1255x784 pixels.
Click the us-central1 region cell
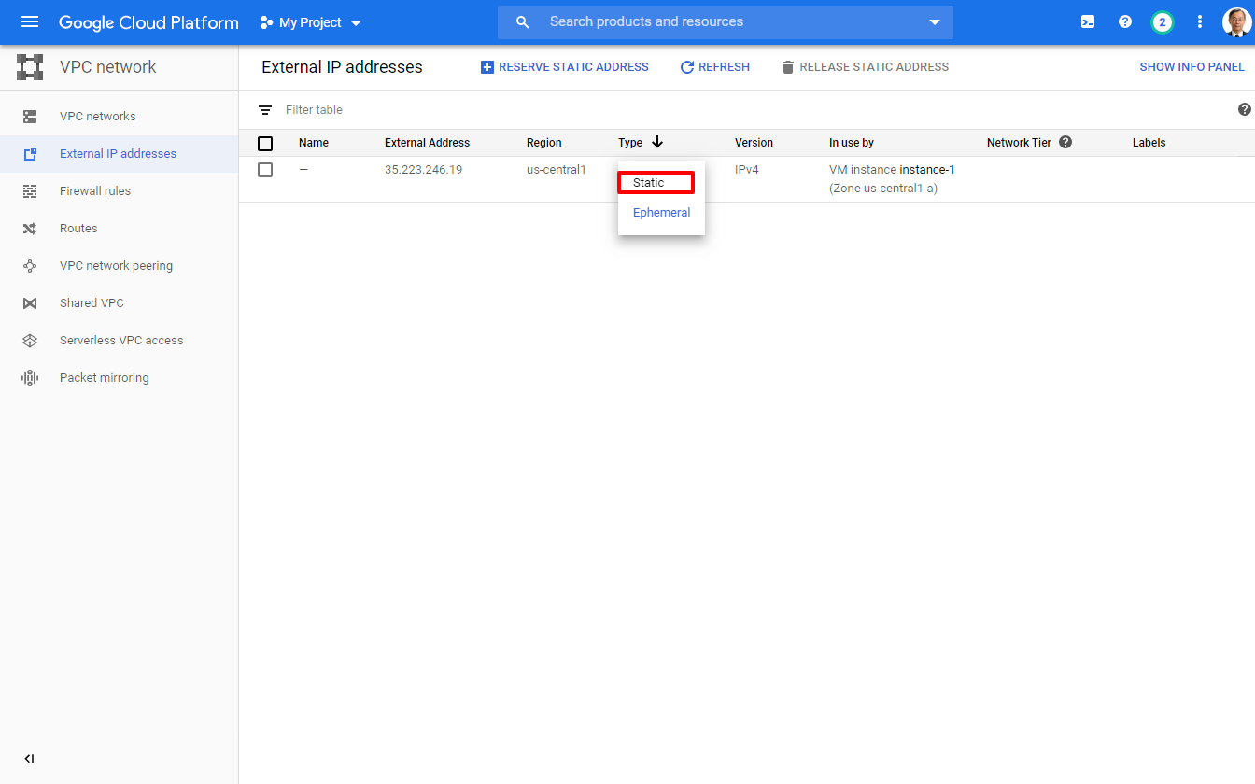tap(557, 170)
